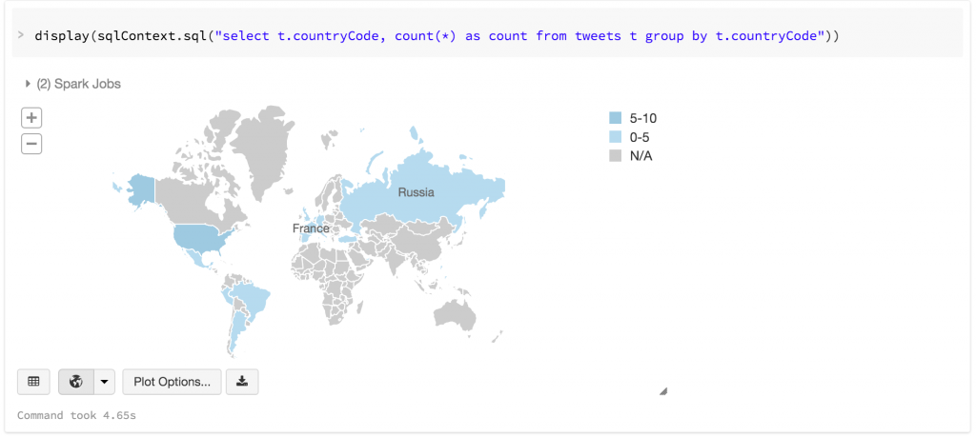Viewport: 976px width, 437px height.
Task: Click the 0-5 legend color swatch
Action: [615, 137]
